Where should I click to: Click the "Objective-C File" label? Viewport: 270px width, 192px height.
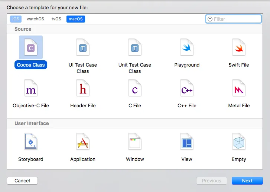[x=31, y=105]
